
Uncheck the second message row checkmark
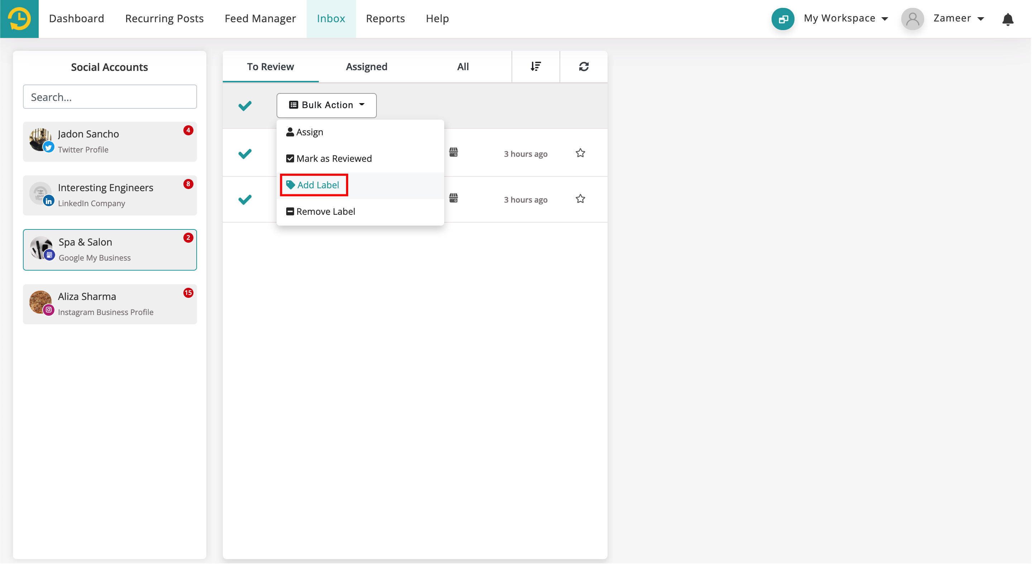pos(245,199)
